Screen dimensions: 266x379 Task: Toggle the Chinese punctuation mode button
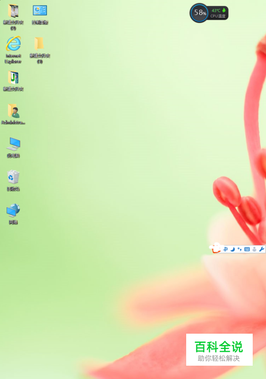(x=239, y=249)
